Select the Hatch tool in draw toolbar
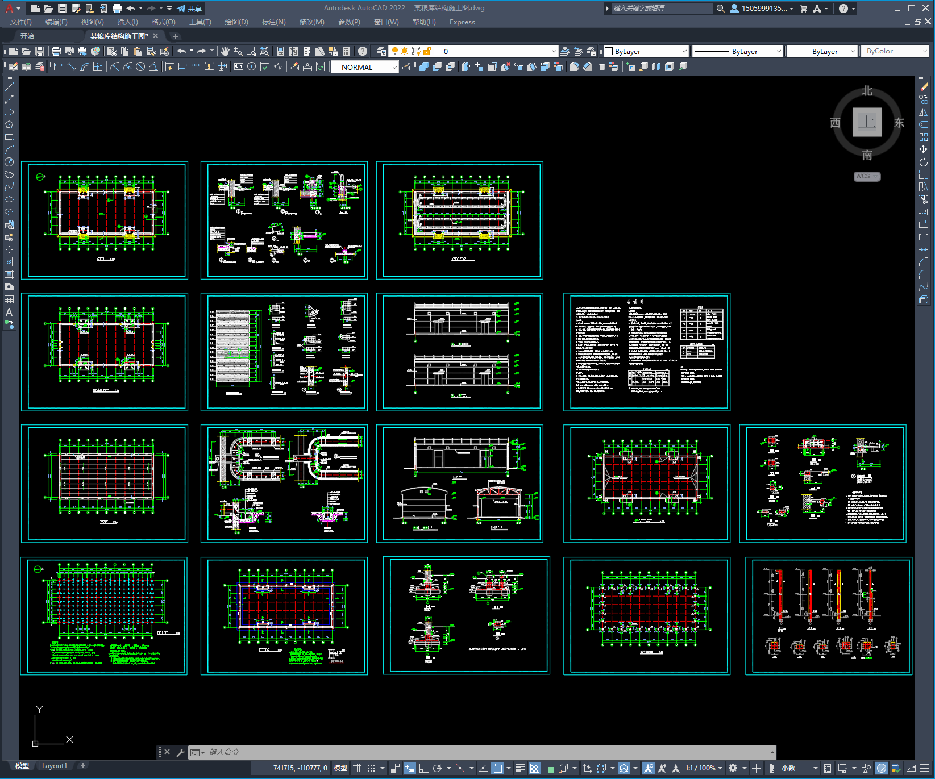The height and width of the screenshot is (779, 935). pyautogui.click(x=9, y=262)
